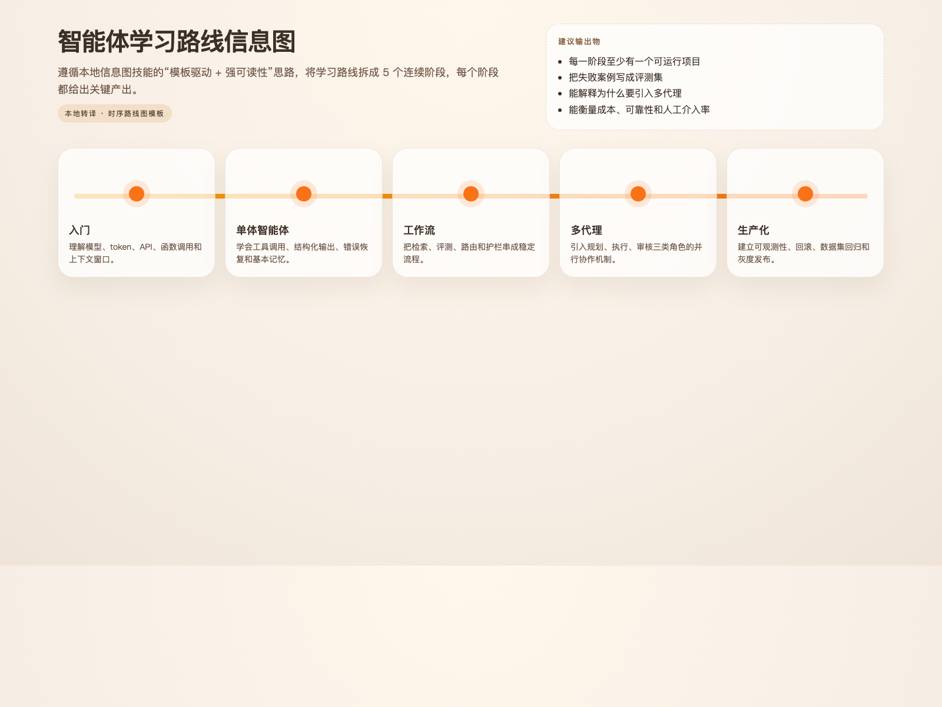Click the orange dot in 工作流 card

[x=471, y=194]
